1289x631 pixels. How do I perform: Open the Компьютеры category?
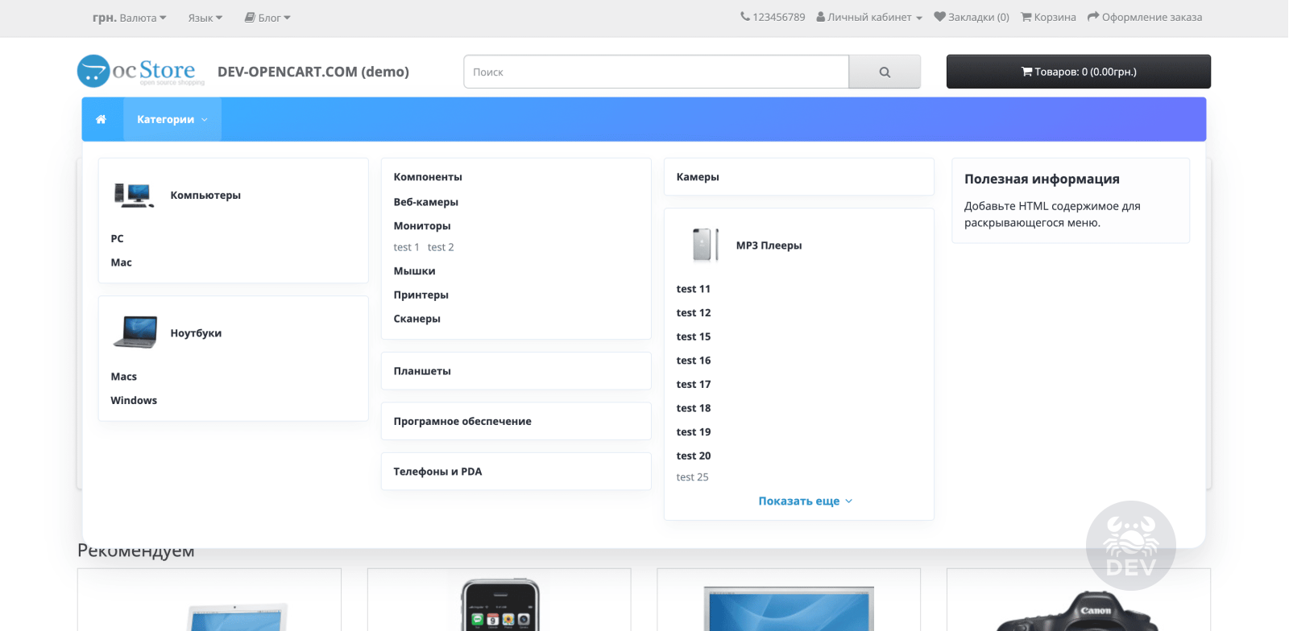click(x=205, y=196)
